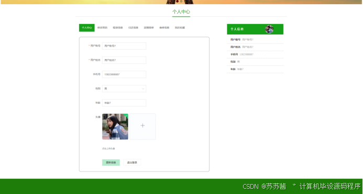363x194 pixels.
Task: Click the 个人信息 panel title
Action: click(237, 29)
